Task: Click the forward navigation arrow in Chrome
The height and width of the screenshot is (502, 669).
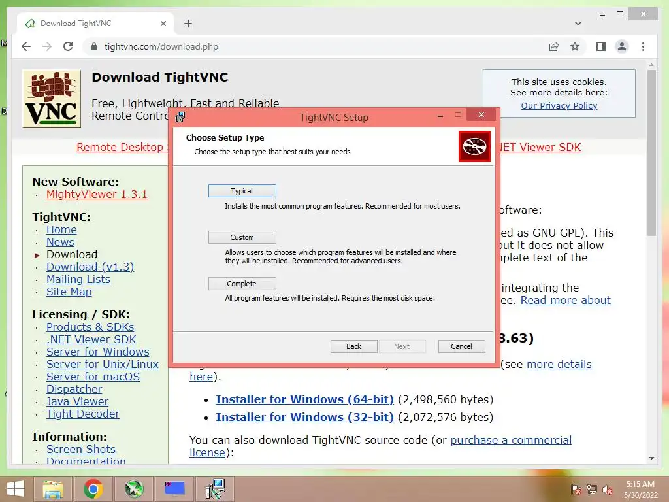Action: (x=47, y=46)
